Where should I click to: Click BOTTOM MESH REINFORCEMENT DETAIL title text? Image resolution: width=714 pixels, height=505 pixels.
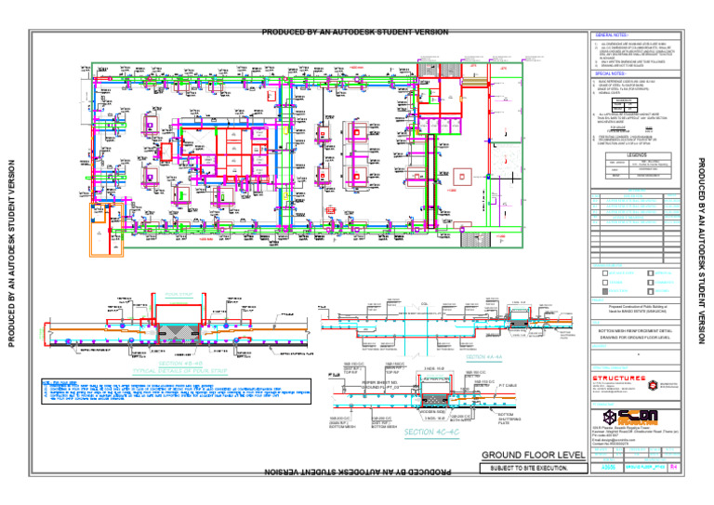636,331
